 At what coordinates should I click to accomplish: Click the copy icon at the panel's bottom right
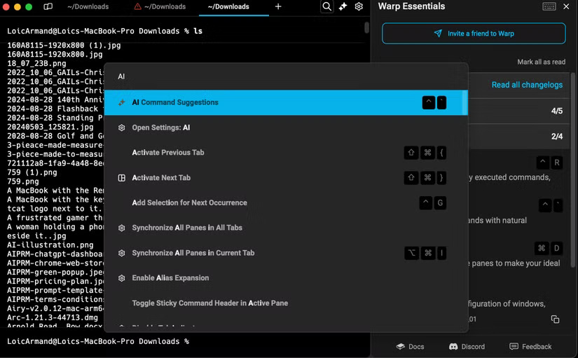click(555, 319)
